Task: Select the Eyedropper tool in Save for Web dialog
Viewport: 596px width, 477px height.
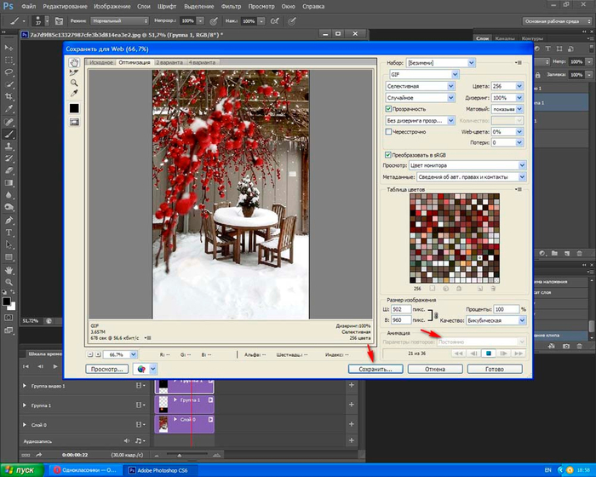Action: point(74,93)
